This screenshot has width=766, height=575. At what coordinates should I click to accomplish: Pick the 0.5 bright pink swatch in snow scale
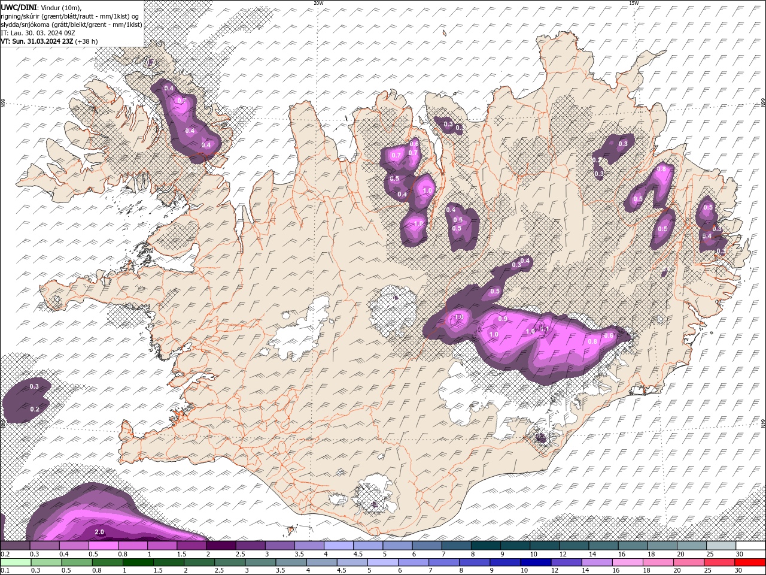pyautogui.click(x=103, y=546)
